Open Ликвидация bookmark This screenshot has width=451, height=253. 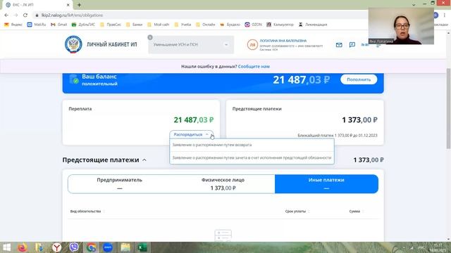click(313, 25)
